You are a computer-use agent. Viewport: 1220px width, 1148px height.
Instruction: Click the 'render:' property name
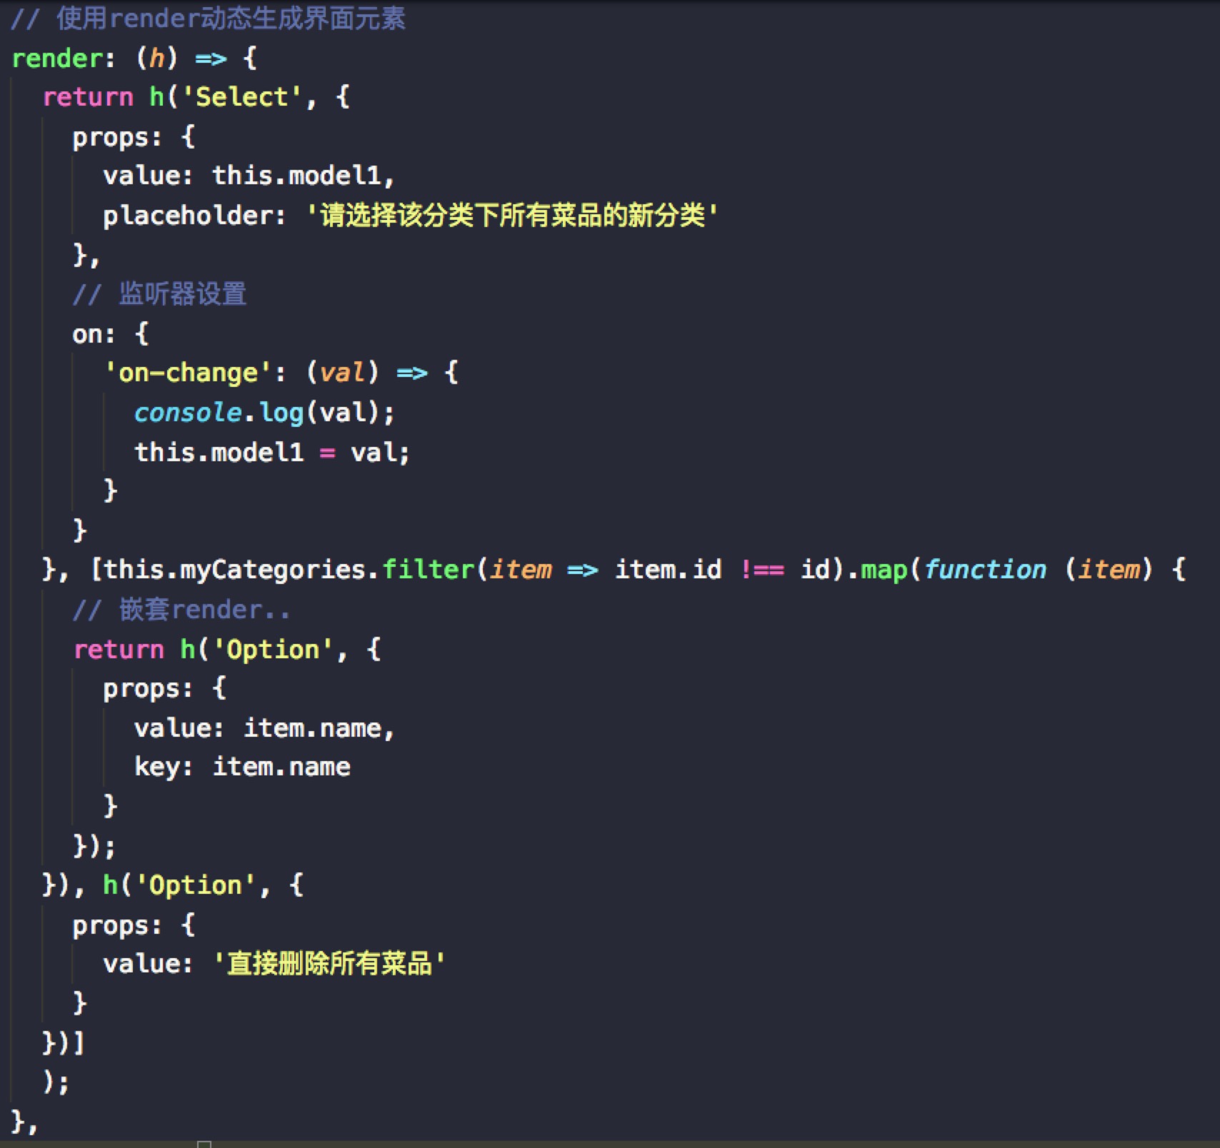coord(63,58)
